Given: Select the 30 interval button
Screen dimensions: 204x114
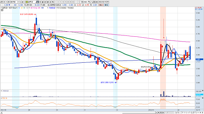Looking at the screenshot, I should click(68, 2).
